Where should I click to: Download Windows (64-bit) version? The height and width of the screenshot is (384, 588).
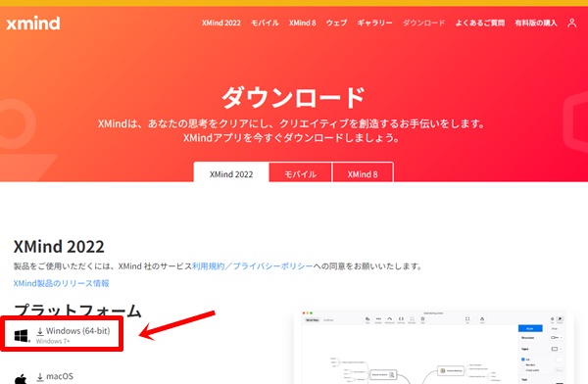pos(77,331)
